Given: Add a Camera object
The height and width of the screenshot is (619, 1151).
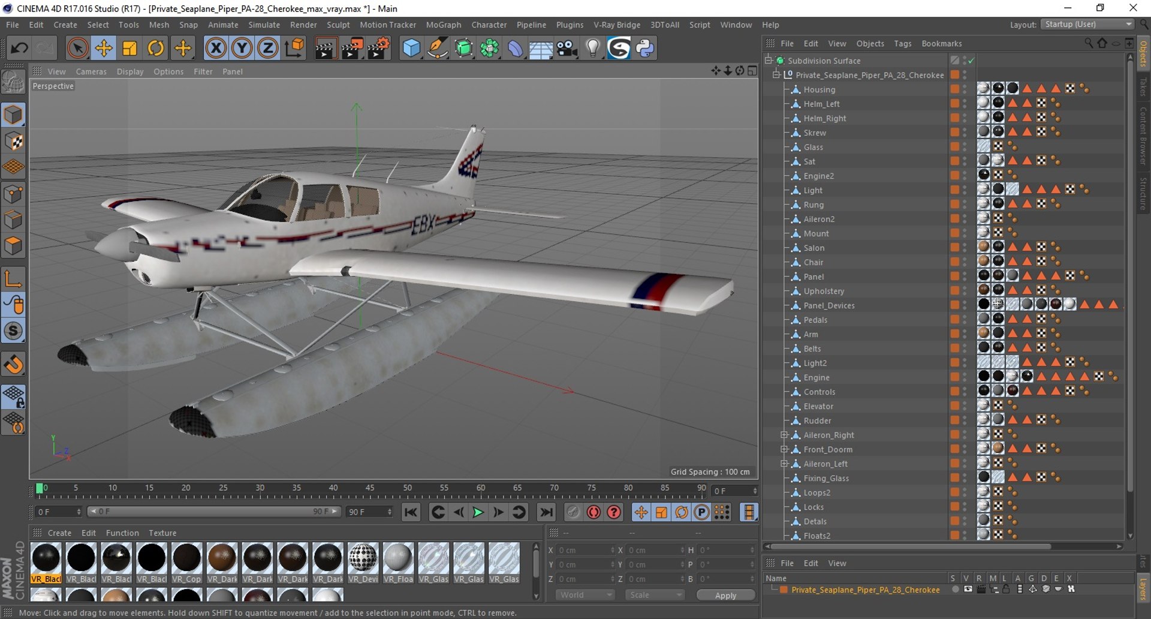Looking at the screenshot, I should pyautogui.click(x=567, y=48).
